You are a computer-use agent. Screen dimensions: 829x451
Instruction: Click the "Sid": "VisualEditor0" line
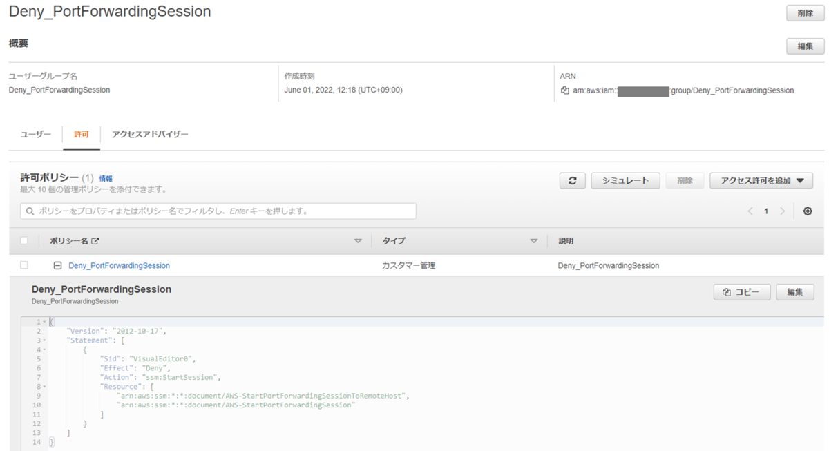point(148,359)
